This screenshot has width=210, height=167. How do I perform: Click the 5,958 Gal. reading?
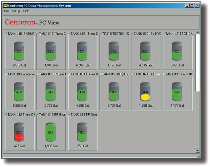[x=20, y=106]
